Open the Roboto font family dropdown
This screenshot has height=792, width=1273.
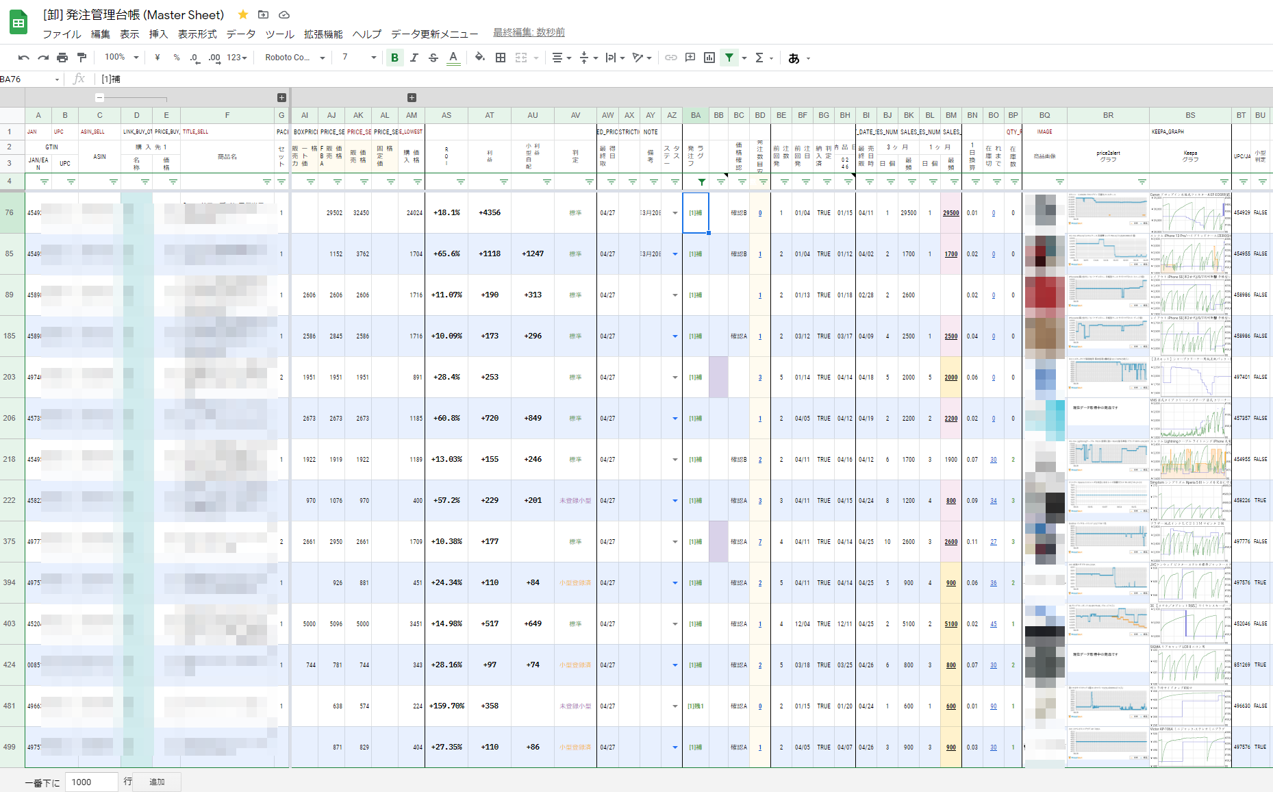[x=294, y=58]
